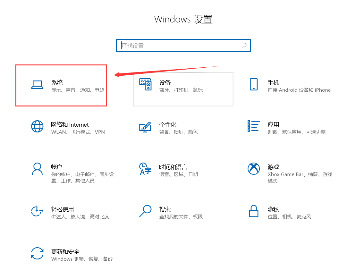Click the dashed clock icon for 轻松使用
This screenshot has height=279, width=347.
37,211
